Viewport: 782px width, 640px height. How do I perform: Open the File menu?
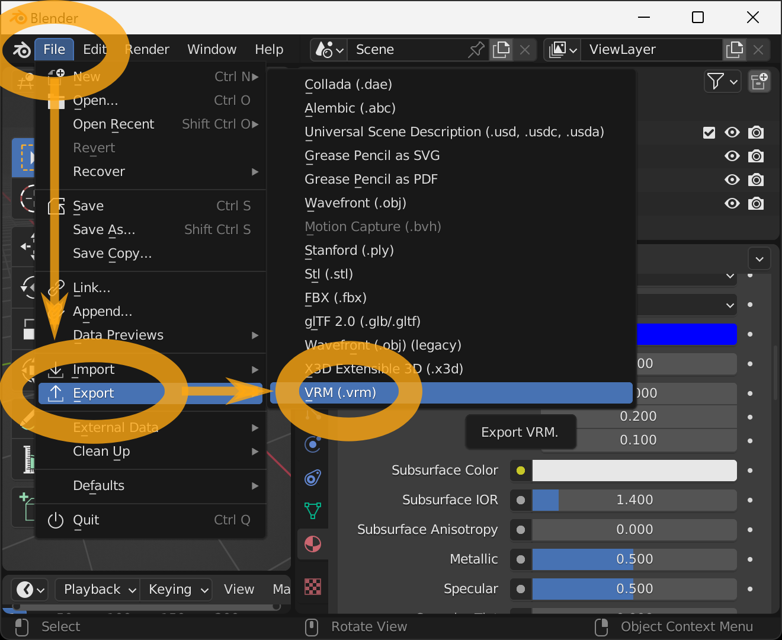click(x=54, y=50)
